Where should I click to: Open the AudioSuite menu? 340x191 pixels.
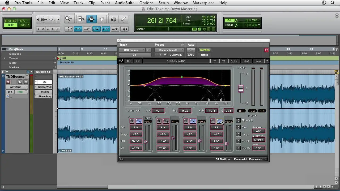click(125, 3)
